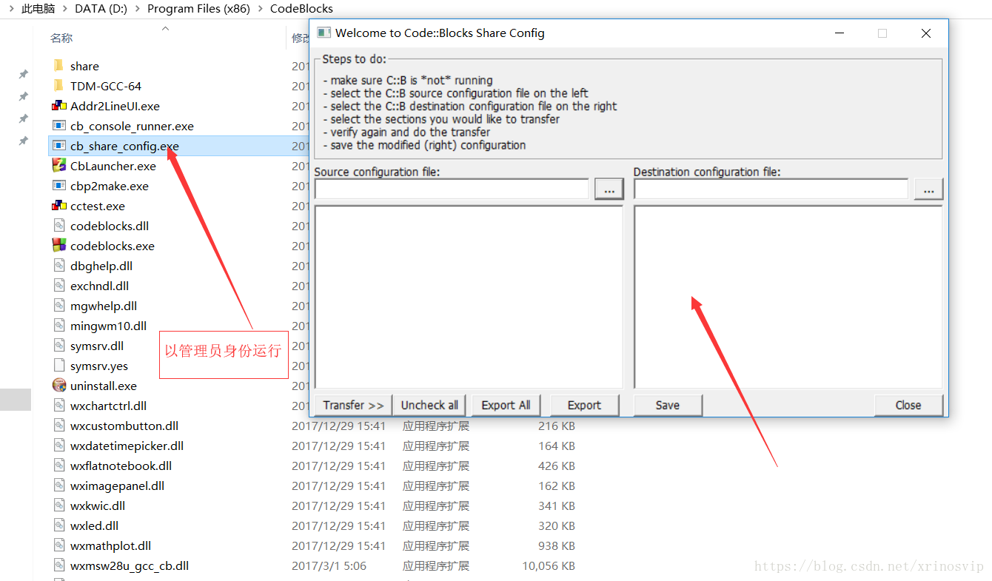Click the wxchartctrl.dll file icon
Viewport: 992px width, 581px height.
click(x=59, y=406)
